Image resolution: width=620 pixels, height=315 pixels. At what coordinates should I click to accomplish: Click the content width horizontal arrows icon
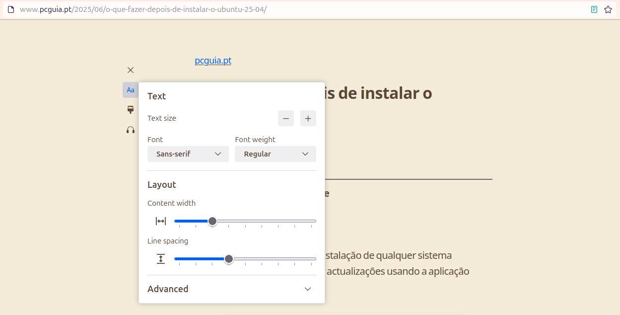click(161, 221)
